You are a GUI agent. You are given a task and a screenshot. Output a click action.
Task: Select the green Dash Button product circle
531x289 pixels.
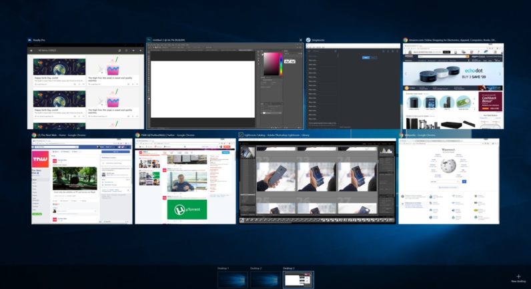(x=463, y=103)
